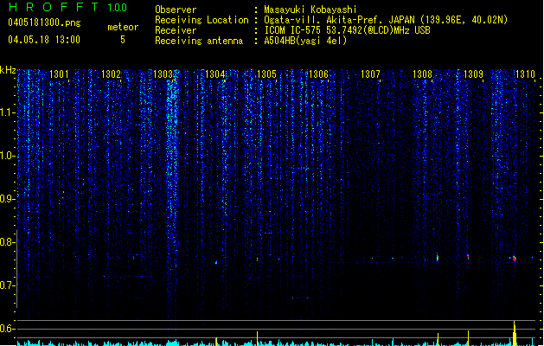The width and height of the screenshot is (544, 346).
Task: Click the meteor echo just after 1308
Action: tap(438, 258)
